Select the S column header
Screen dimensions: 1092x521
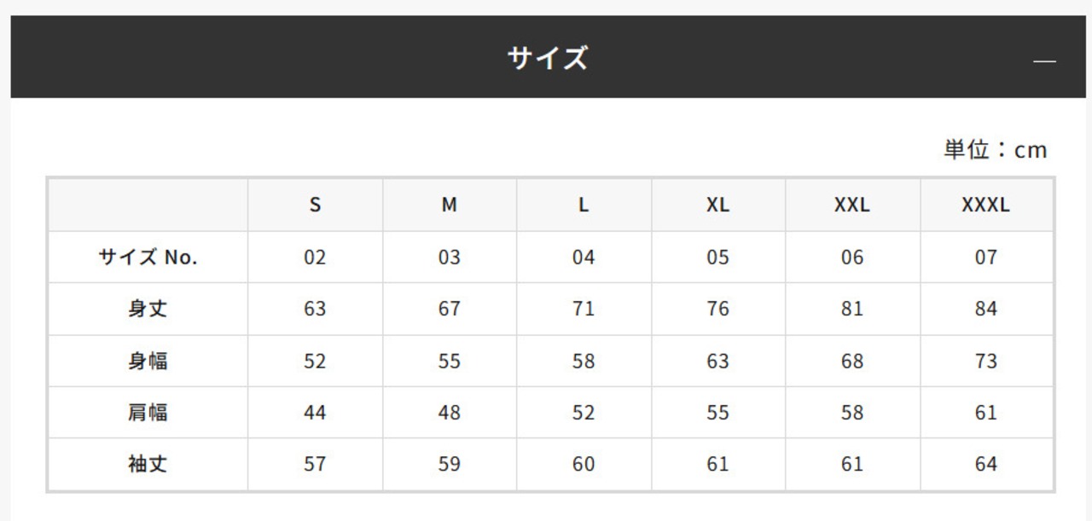(315, 206)
